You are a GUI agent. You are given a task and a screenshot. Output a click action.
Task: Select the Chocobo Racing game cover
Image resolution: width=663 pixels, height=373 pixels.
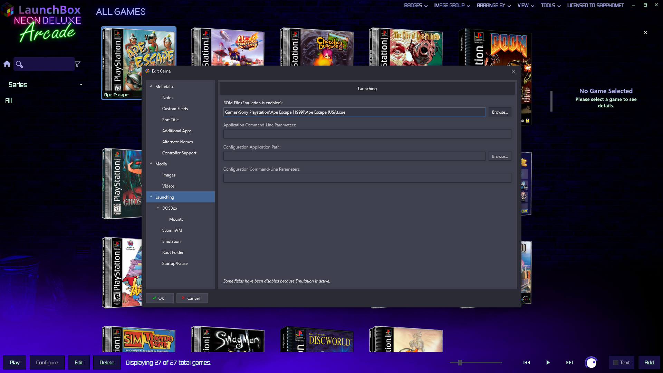(x=228, y=47)
